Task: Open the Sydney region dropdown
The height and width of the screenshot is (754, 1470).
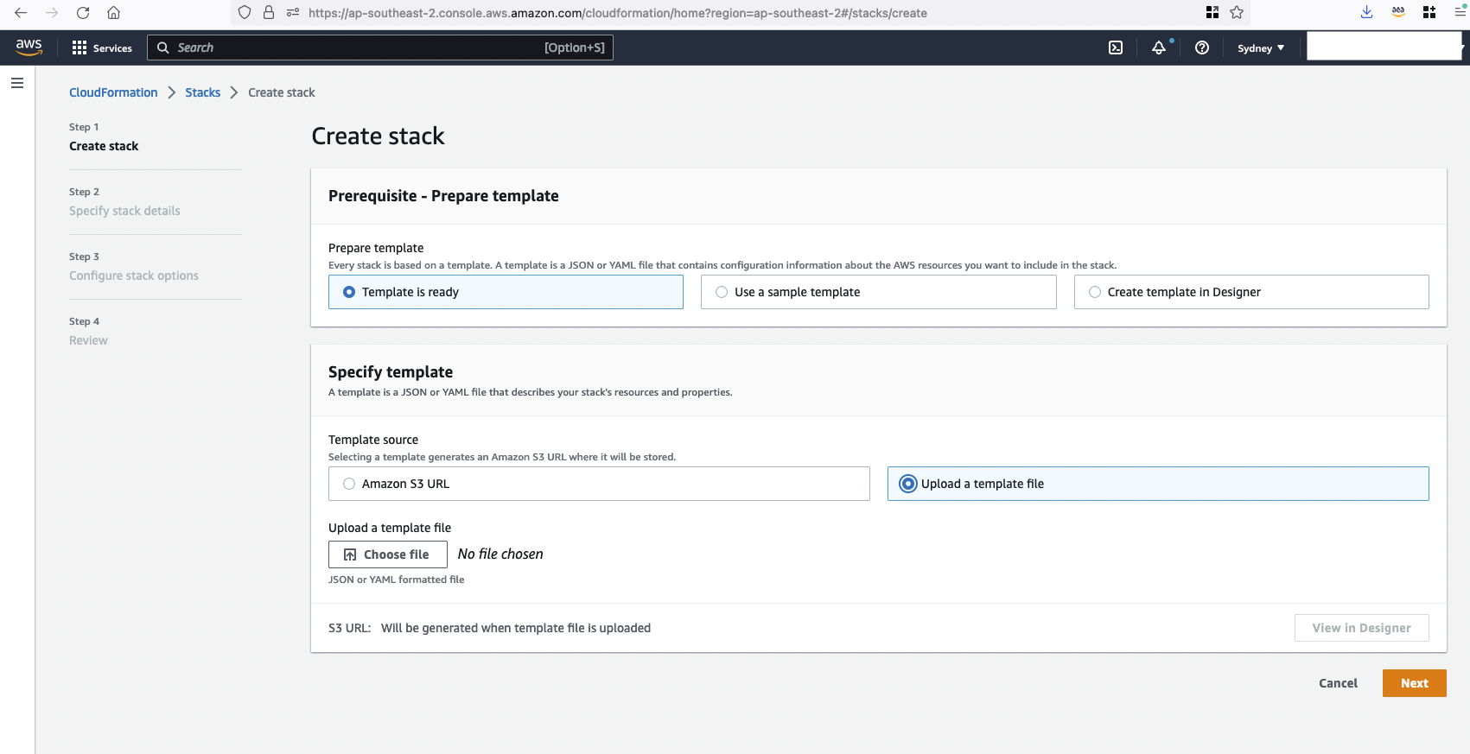Action: 1261,48
